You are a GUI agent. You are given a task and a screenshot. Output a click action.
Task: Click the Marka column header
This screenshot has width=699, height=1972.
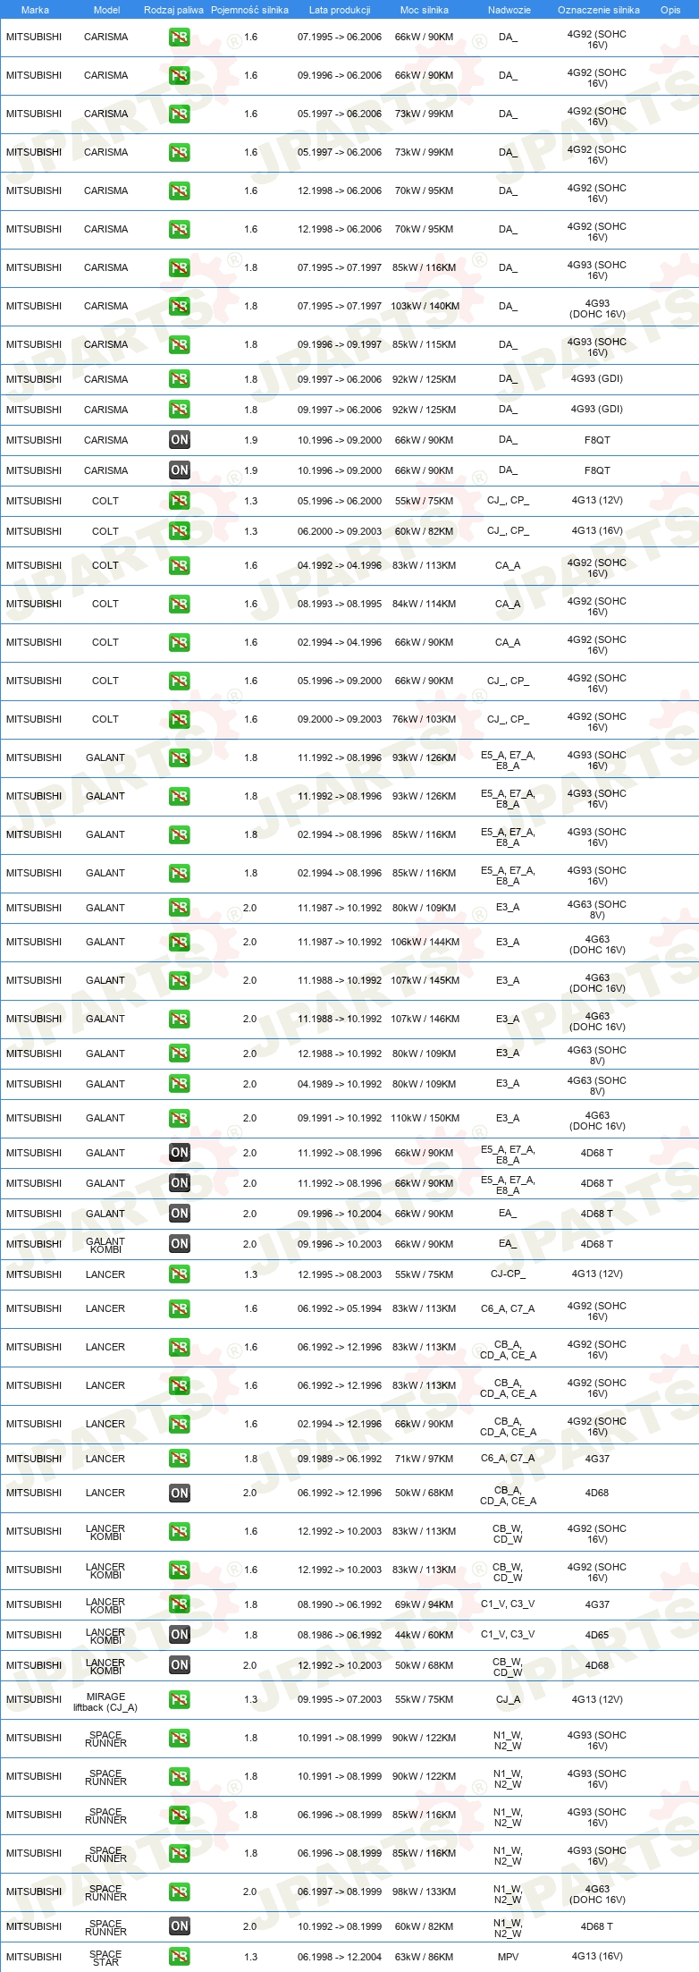tap(35, 10)
